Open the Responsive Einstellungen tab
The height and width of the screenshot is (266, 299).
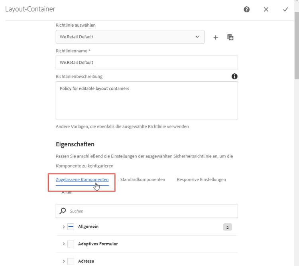tap(201, 179)
